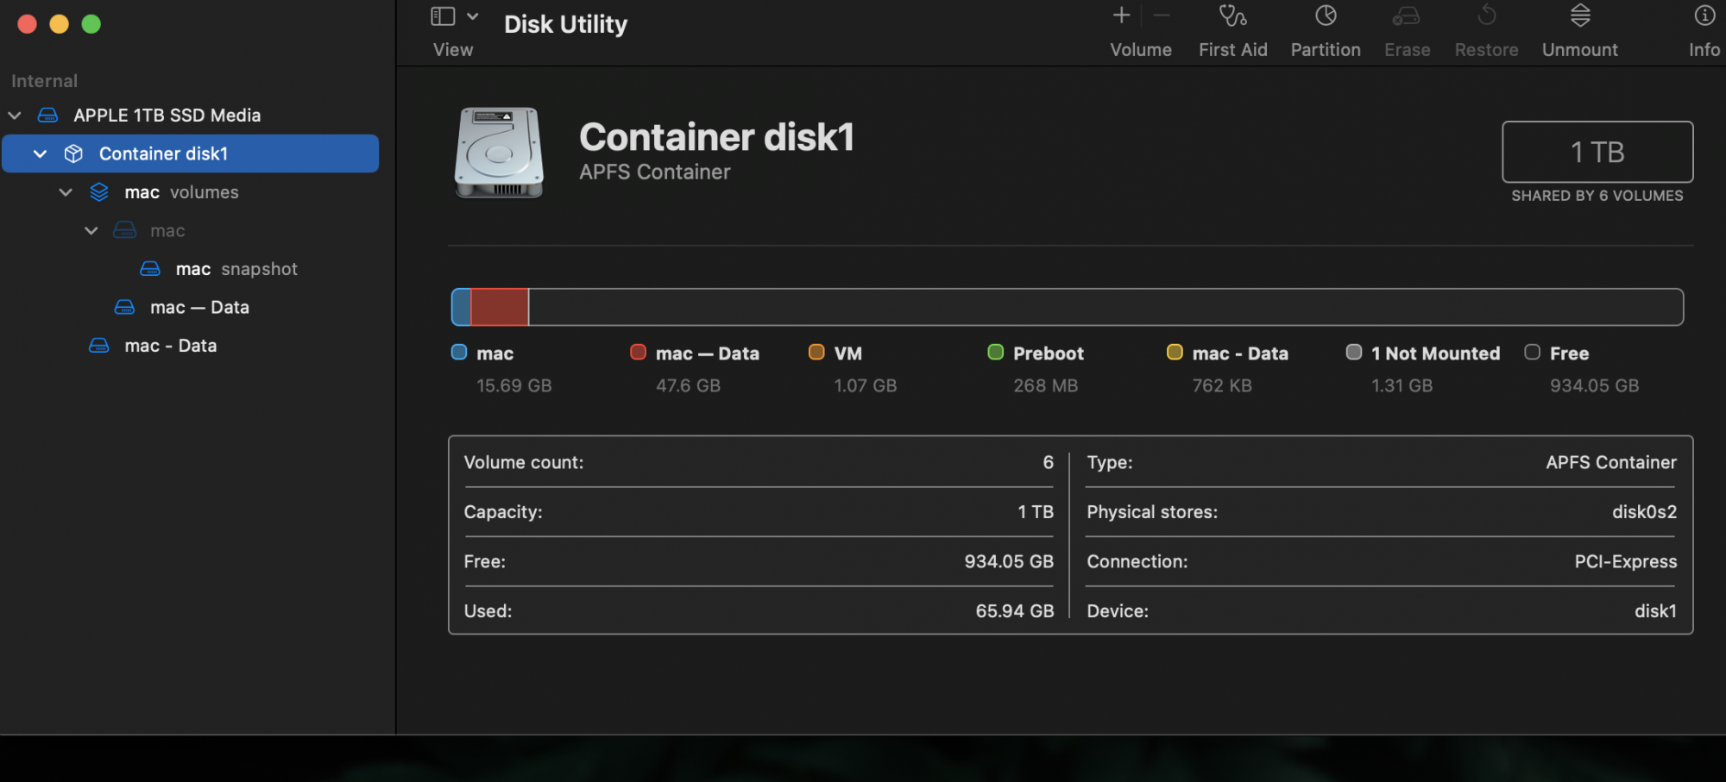This screenshot has height=782, width=1726.
Task: Click the Erase toolbar icon
Action: point(1407,16)
